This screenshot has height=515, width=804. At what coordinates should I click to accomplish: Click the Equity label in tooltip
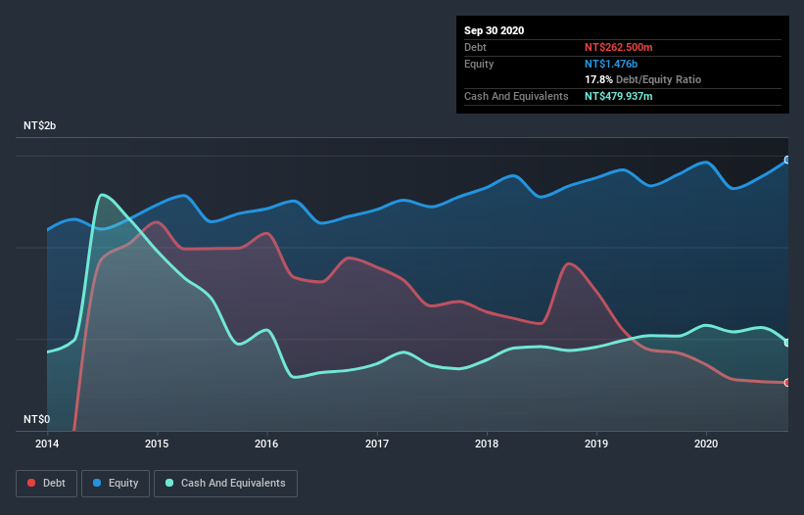479,64
